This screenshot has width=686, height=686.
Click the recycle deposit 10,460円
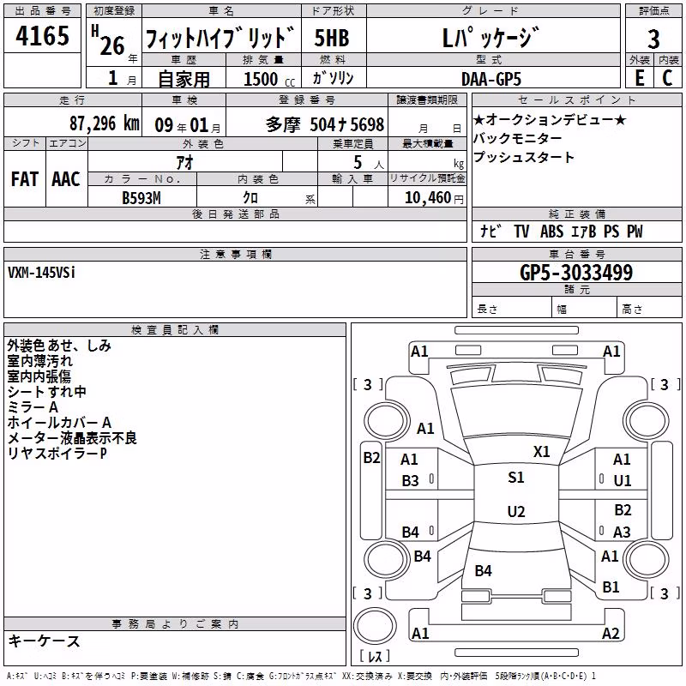point(434,198)
